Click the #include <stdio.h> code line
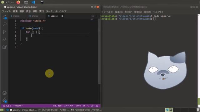The width and height of the screenshot is (200, 112). [x=33, y=21]
